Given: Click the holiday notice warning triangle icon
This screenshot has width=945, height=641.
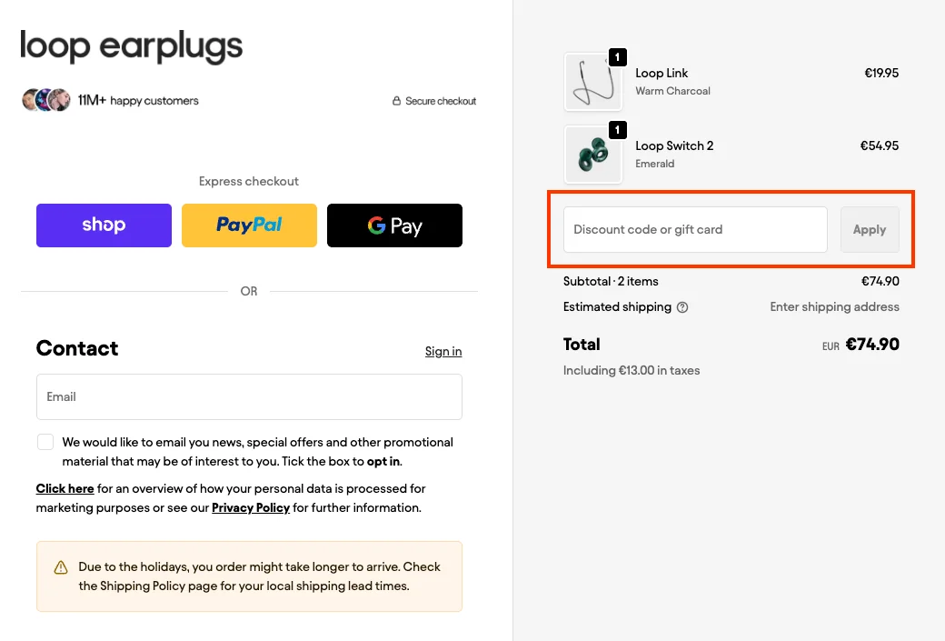Looking at the screenshot, I should click(x=61, y=566).
